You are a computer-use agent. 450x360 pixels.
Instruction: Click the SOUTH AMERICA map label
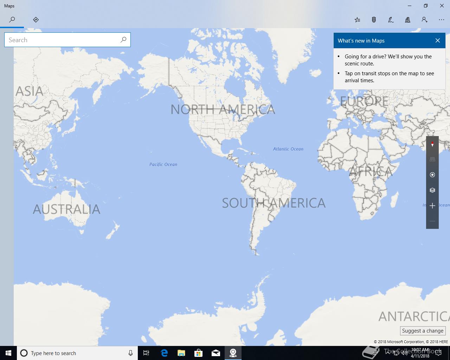tap(274, 203)
